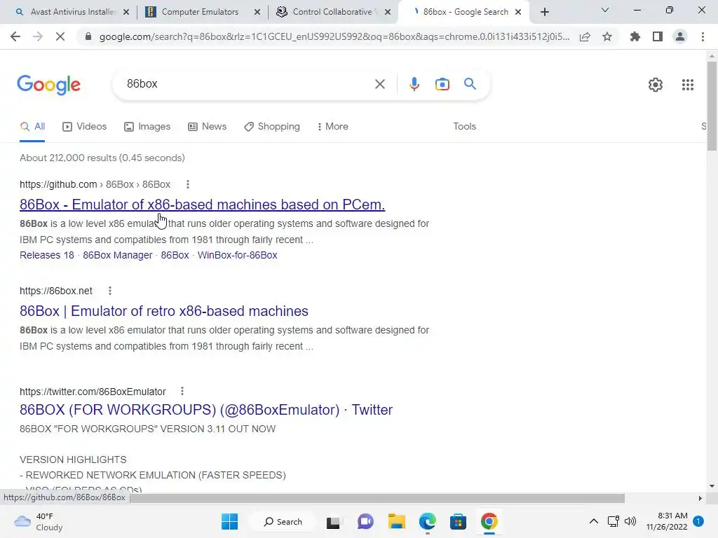Expand the More search filters
This screenshot has height=538, width=718.
point(332,126)
